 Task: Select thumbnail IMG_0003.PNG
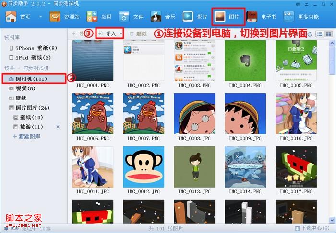(x=194, y=61)
